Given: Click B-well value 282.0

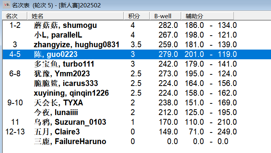Looking at the screenshot, I should (x=168, y=25).
